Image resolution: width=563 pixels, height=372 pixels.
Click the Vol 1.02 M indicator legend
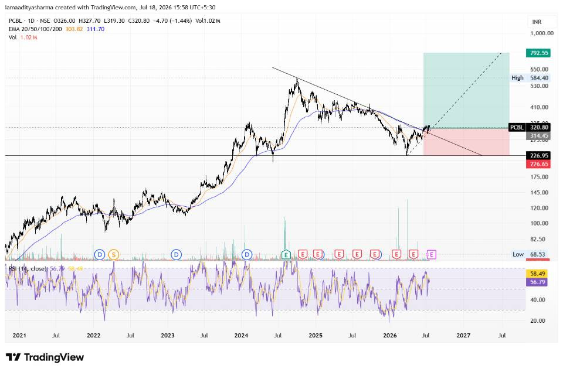pos(23,37)
